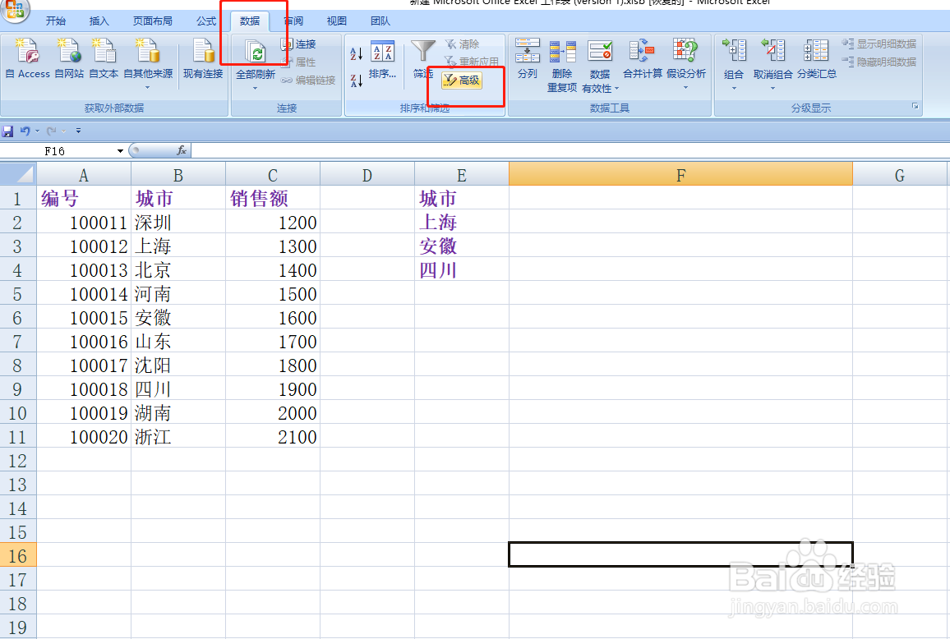Image resolution: width=950 pixels, height=639 pixels.
Task: Select row 16 header
Action: coord(18,555)
